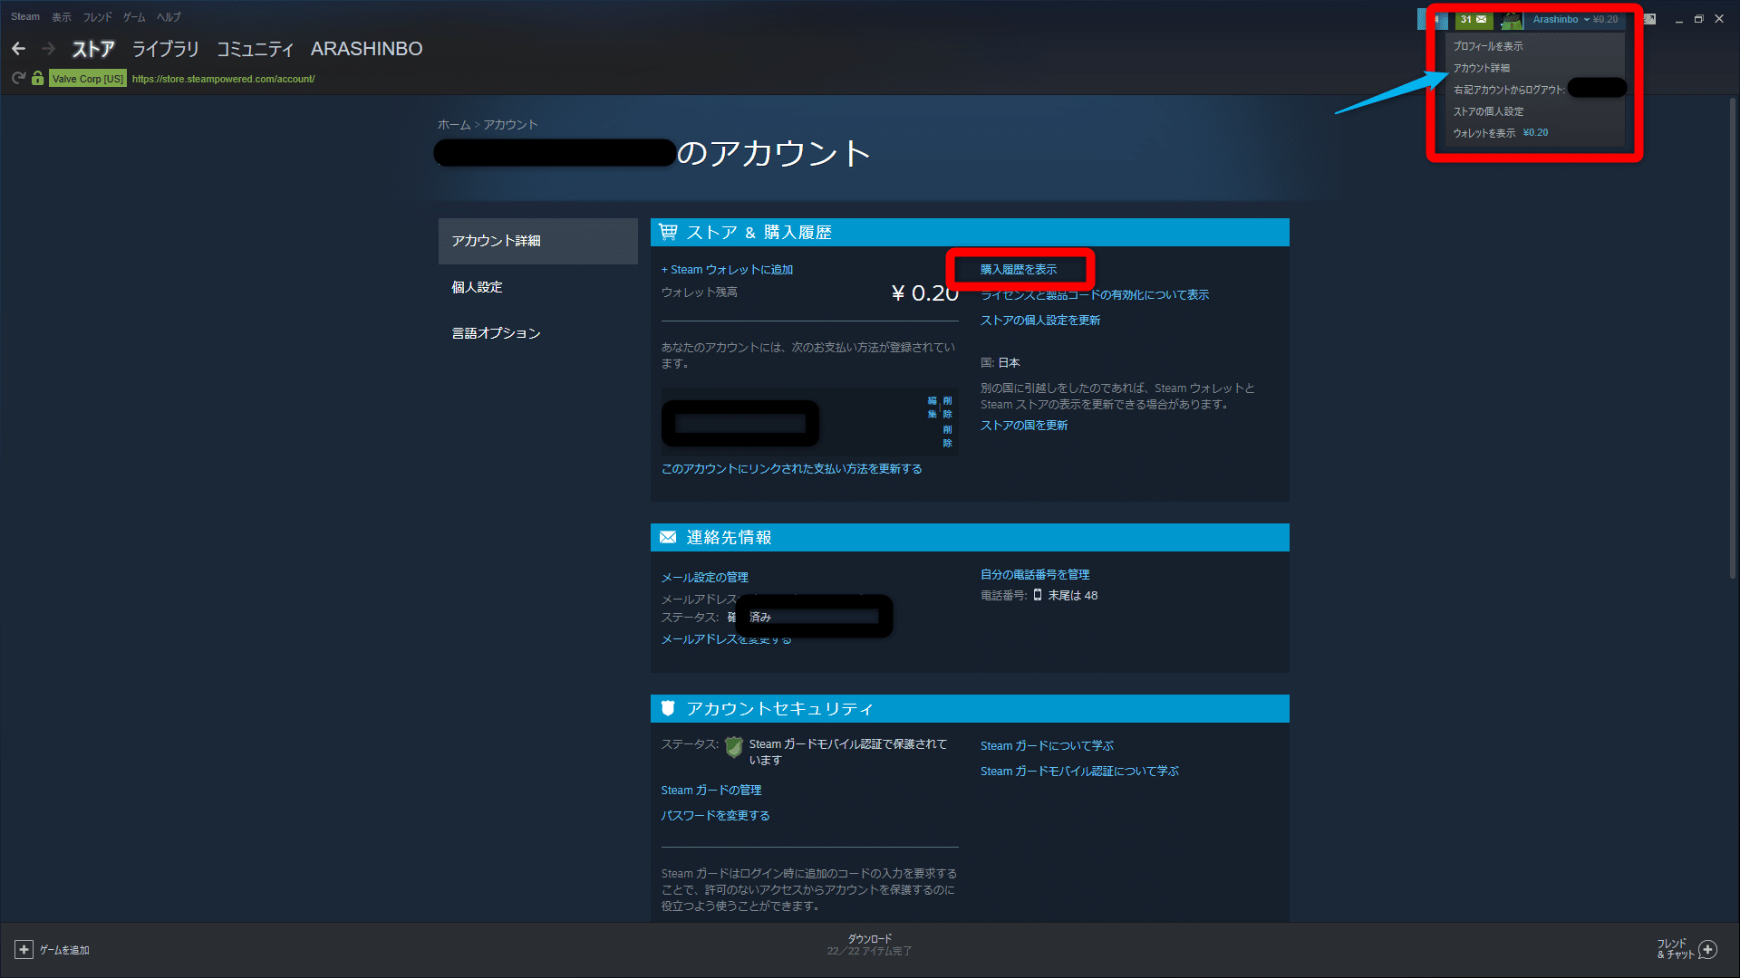Choose the logout entry 右記アカウントからログアウト
This screenshot has height=978, width=1740.
pos(1510,90)
